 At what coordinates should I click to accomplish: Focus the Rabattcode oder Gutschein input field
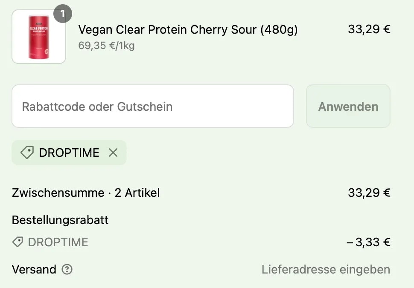pyautogui.click(x=153, y=106)
